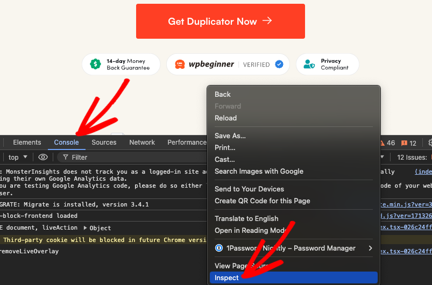Open the Performance tab
The width and height of the screenshot is (432, 285).
click(187, 142)
